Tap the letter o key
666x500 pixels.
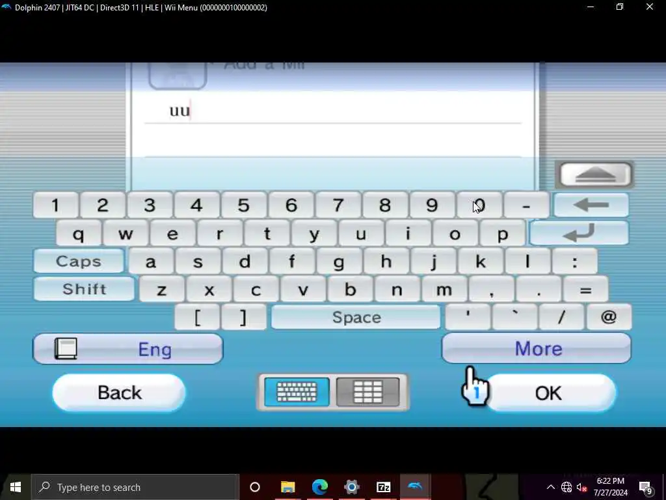point(456,234)
